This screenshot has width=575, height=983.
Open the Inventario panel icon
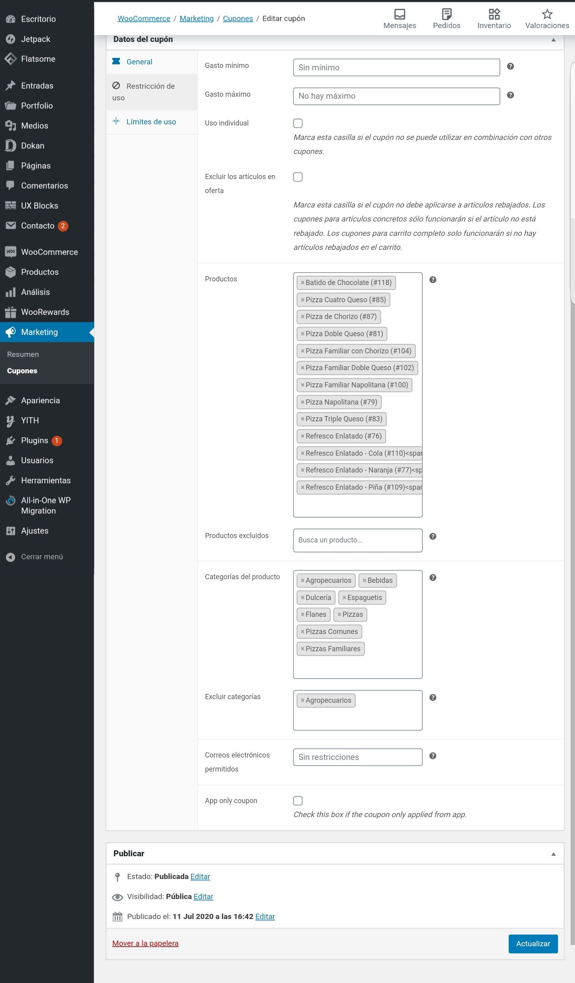point(494,19)
